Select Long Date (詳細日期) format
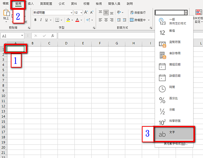 click(174, 78)
